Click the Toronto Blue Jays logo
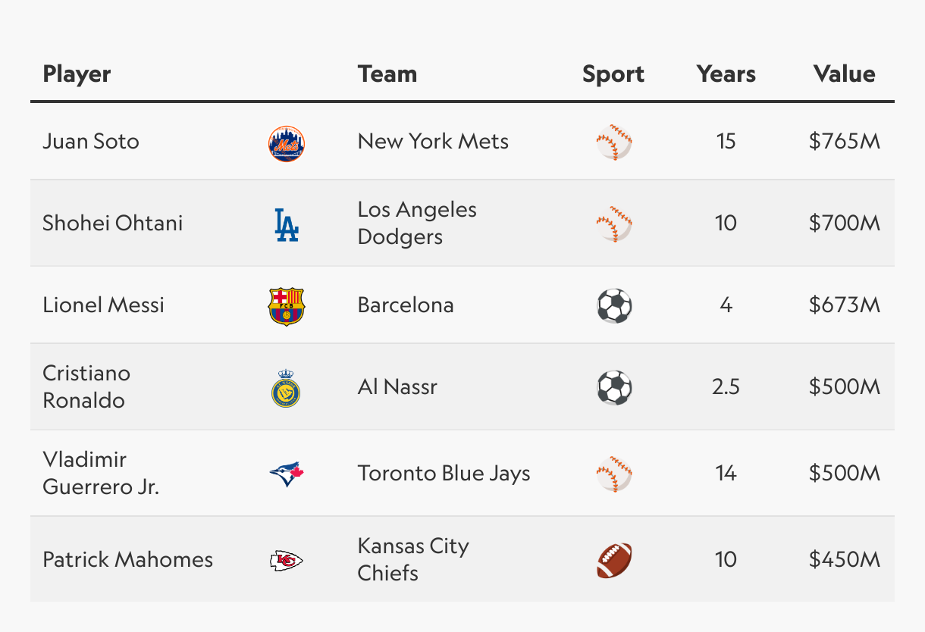Viewport: 925px width, 632px height. click(x=287, y=474)
